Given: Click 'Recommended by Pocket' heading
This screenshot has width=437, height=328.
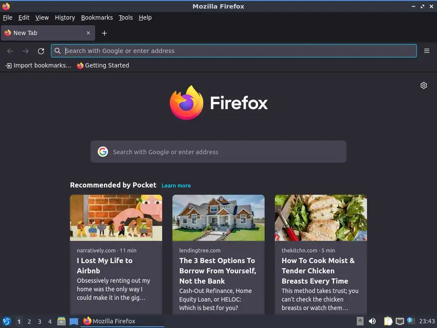Looking at the screenshot, I should tap(113, 185).
